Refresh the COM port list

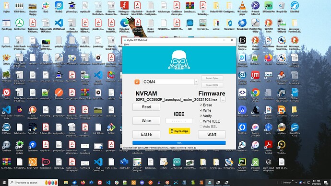tap(137, 82)
